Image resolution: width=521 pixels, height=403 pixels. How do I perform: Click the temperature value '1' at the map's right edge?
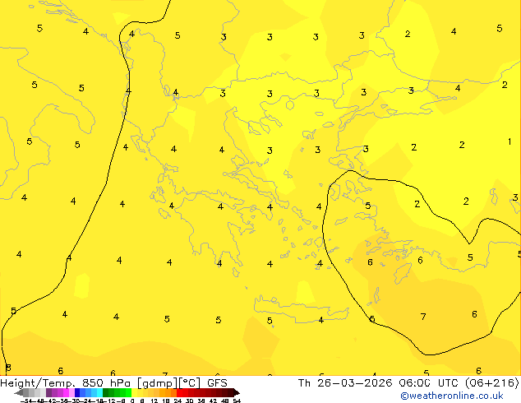point(509,141)
